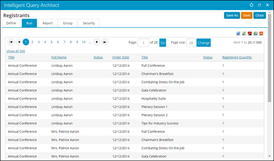Viewport: 274px width, 161px height.
Task: Export results to PDF file
Action: click(250, 33)
